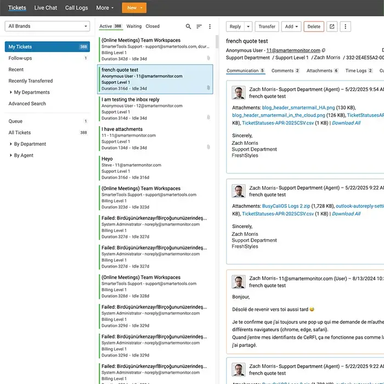Expand By Agent tree item
Image resolution: width=384 pixels, height=384 pixels.
point(11,155)
